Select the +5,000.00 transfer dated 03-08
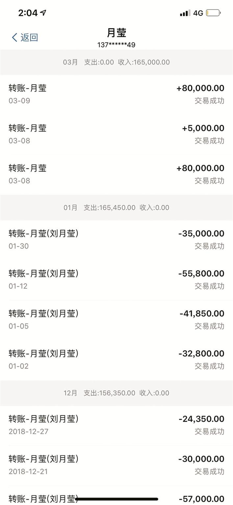 click(x=116, y=134)
